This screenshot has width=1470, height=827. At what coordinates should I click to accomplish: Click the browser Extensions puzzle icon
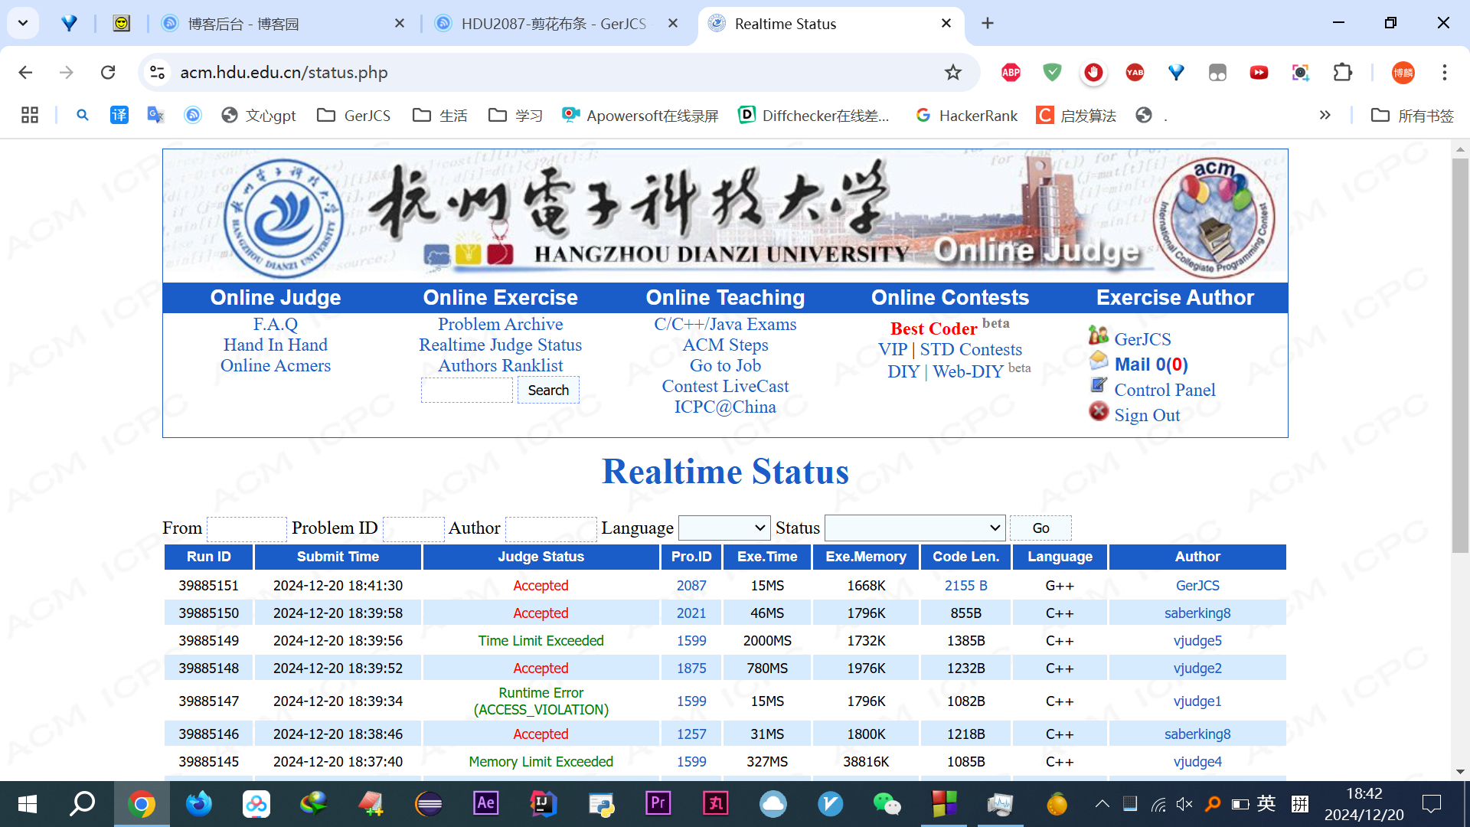pos(1342,72)
